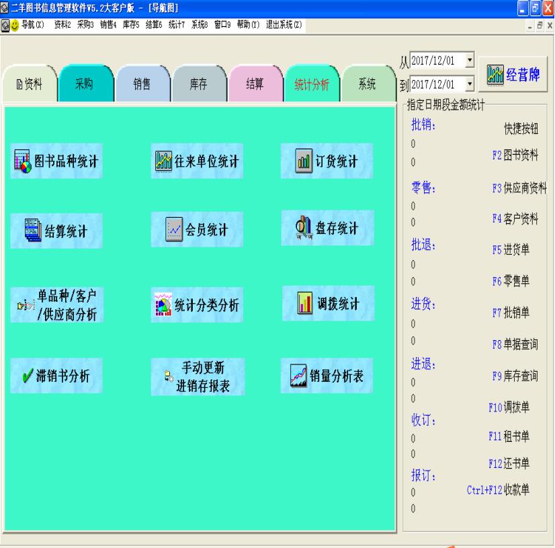Switch to the 系统 tab
The height and width of the screenshot is (548, 555).
pyautogui.click(x=368, y=83)
